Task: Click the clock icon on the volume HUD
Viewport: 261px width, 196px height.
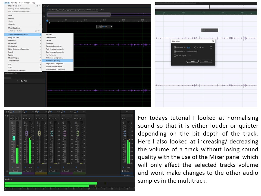Action: point(101,27)
